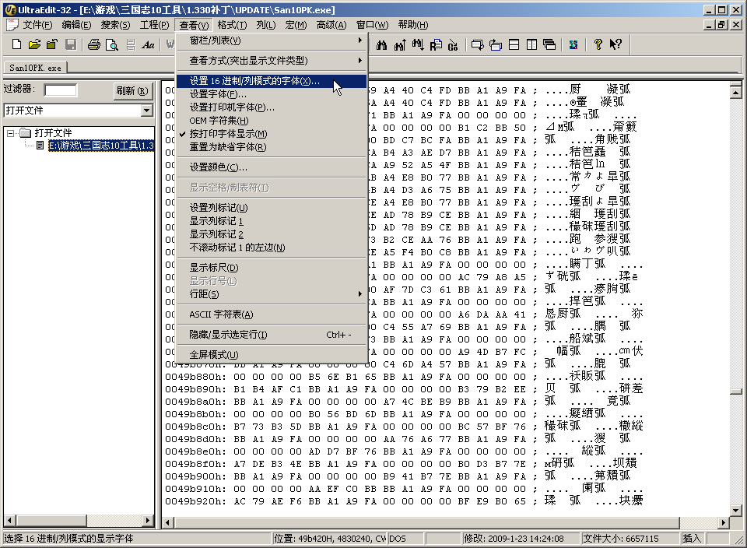The image size is (747, 548).
Task: Tile windows horizontally from the toolbar
Action: tap(514, 45)
